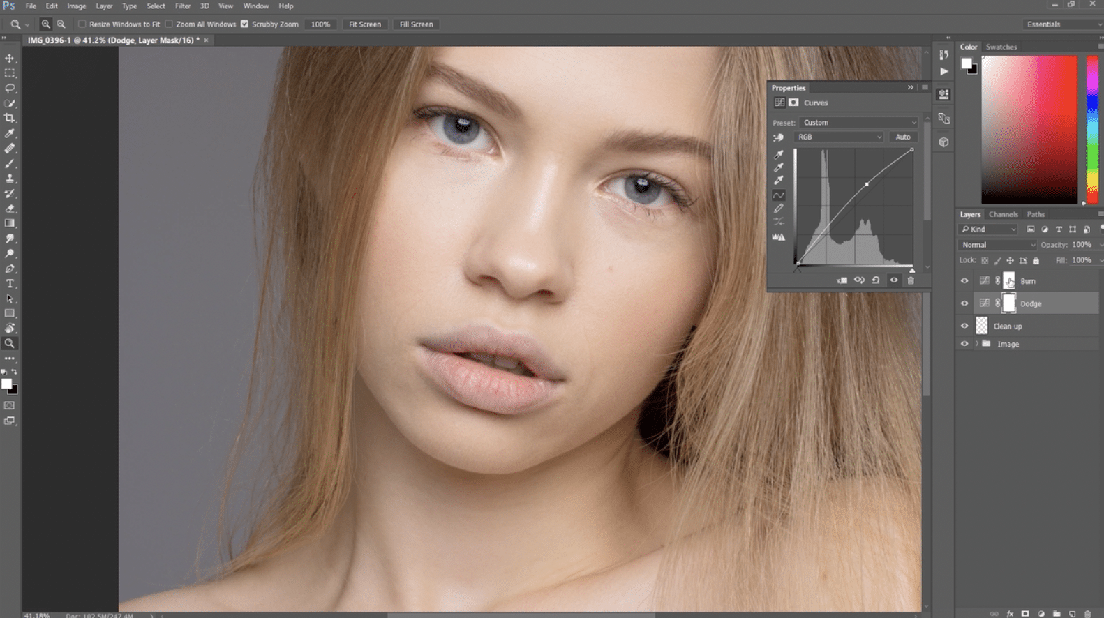This screenshot has height=618, width=1104.
Task: Pick the white point eyedropper in Curves
Action: click(778, 181)
